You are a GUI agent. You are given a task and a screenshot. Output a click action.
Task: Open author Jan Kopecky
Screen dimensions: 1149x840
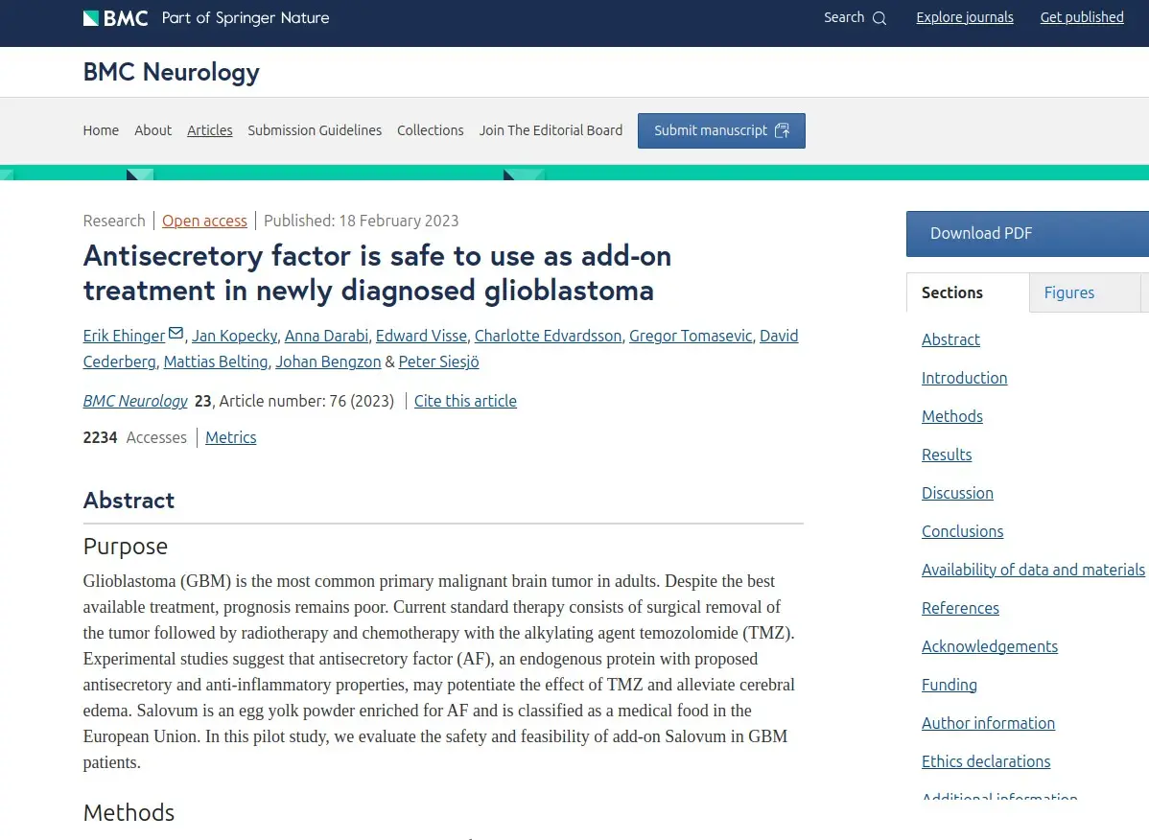pos(234,336)
